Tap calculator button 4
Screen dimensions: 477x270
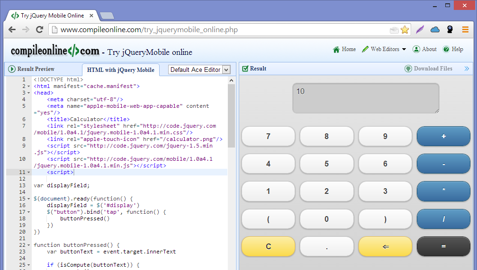click(x=268, y=164)
